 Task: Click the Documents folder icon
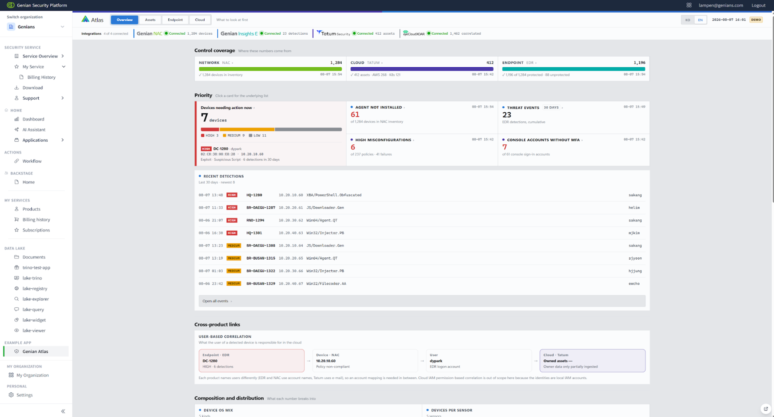point(16,257)
